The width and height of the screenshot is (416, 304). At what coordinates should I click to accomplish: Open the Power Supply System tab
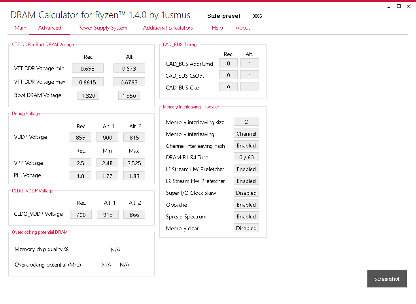(x=103, y=28)
